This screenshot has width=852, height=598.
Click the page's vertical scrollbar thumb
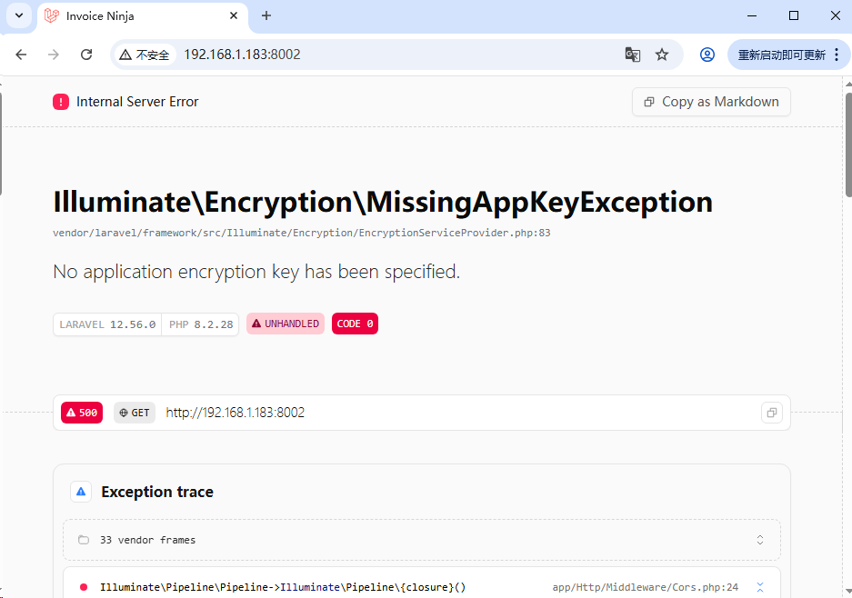click(848, 145)
